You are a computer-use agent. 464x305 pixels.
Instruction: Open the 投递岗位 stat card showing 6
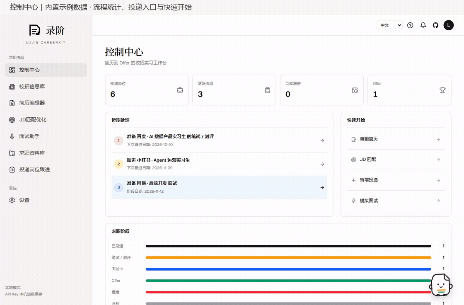coord(147,90)
